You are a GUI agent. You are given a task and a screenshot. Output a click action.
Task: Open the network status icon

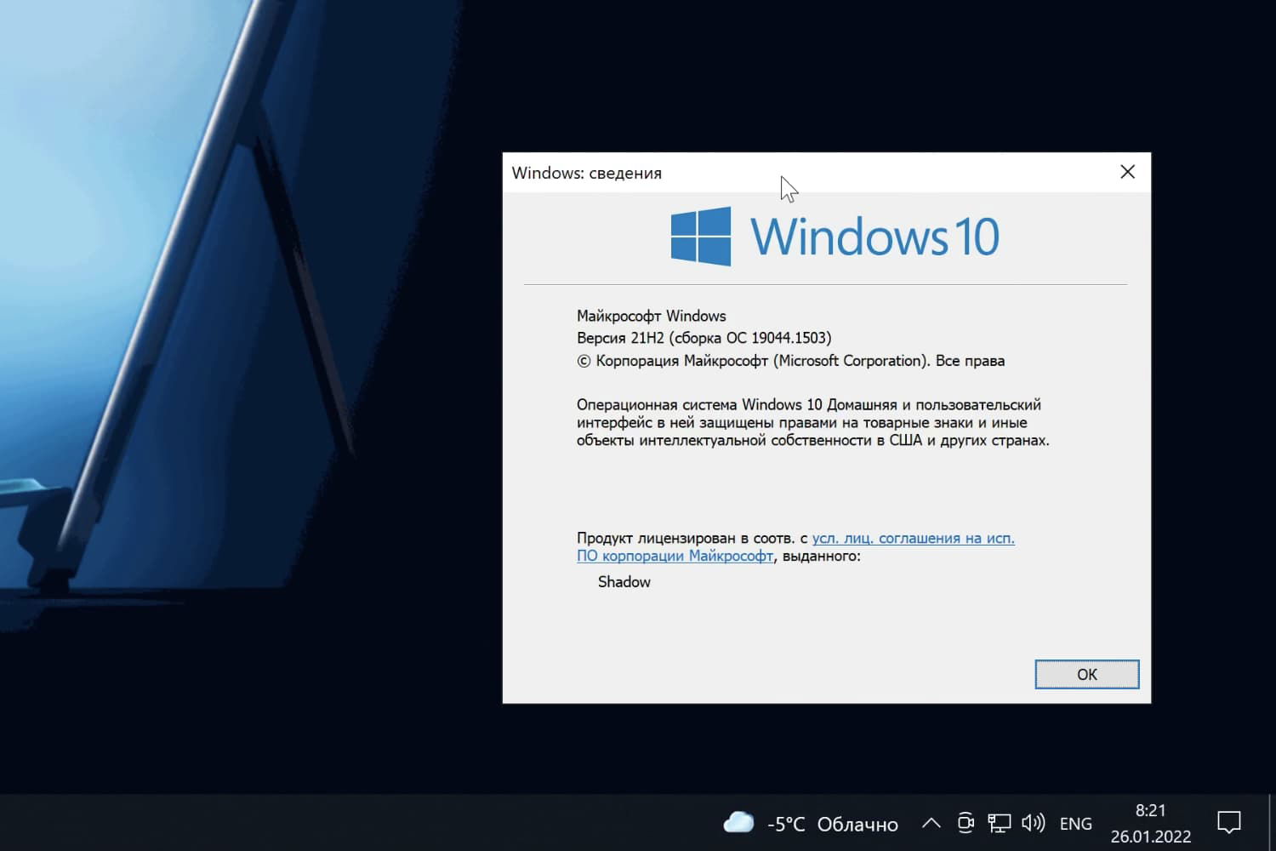tap(1000, 823)
